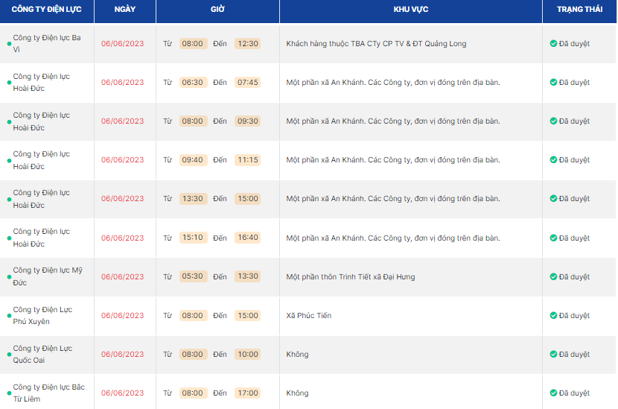The image size is (618, 409).
Task: Click the 07:45 end time badge
Action: point(247,82)
